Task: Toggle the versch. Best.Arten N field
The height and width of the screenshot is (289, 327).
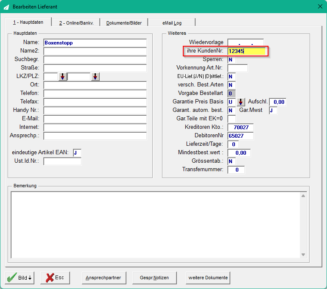Action: pyautogui.click(x=232, y=85)
